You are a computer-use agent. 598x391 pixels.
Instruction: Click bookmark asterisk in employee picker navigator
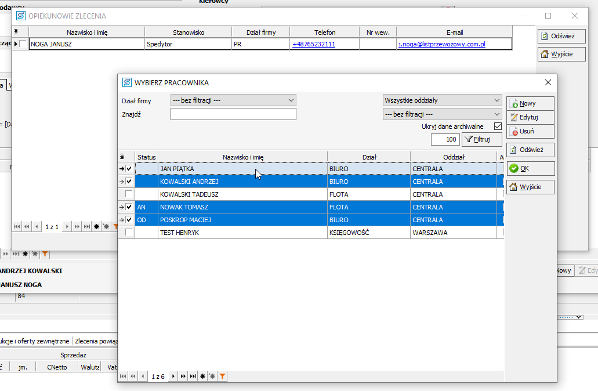click(202, 376)
